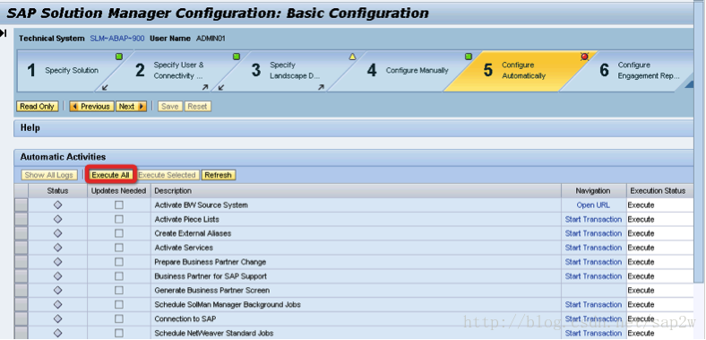This screenshot has height=340, width=706.
Task: Tick Updates Needed for Prepare Business Partner Change
Action: (119, 262)
